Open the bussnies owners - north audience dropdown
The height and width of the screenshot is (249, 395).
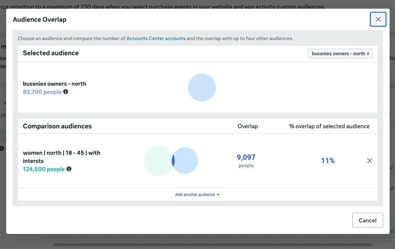click(x=340, y=54)
